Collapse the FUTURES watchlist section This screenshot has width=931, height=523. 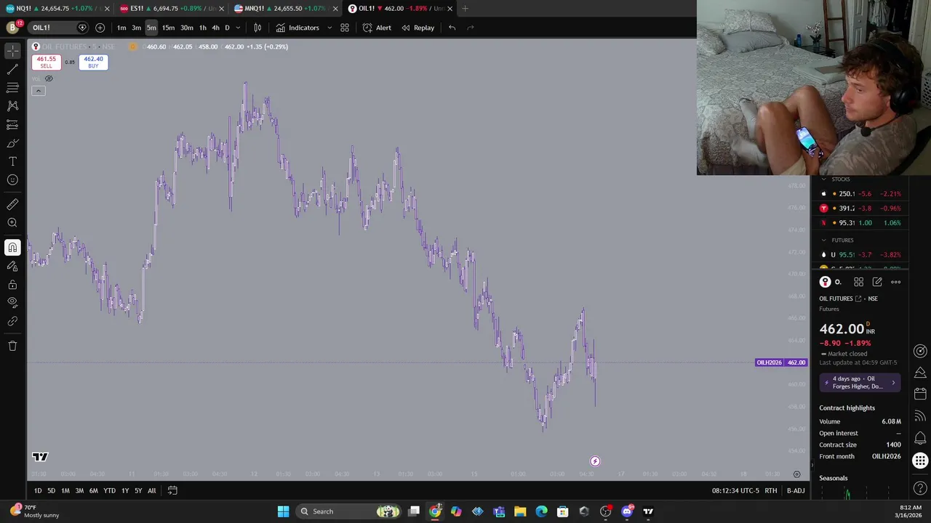(x=823, y=240)
